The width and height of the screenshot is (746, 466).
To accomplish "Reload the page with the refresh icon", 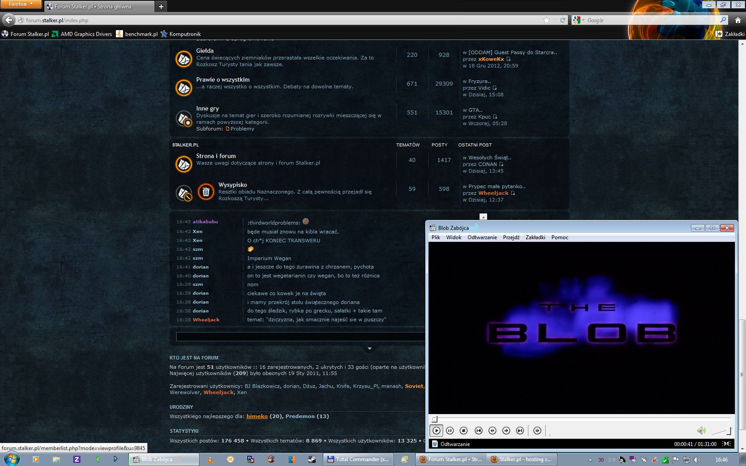I will [563, 20].
